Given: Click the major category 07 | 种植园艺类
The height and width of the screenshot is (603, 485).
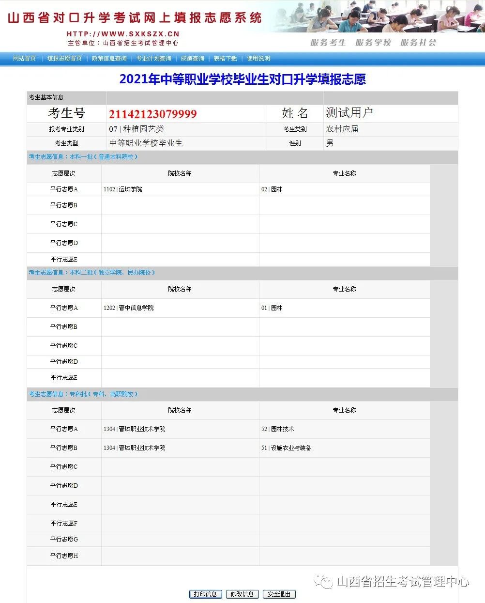Looking at the screenshot, I should pos(136,129).
